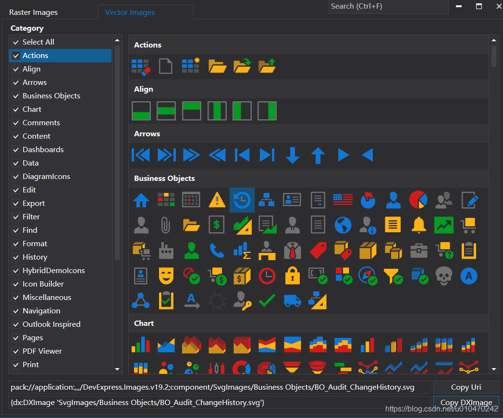Click the blue down arrow in Arrows section

(292, 155)
